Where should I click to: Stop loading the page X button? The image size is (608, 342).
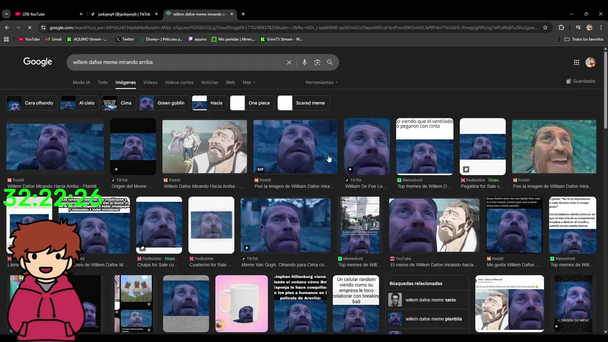tap(29, 28)
